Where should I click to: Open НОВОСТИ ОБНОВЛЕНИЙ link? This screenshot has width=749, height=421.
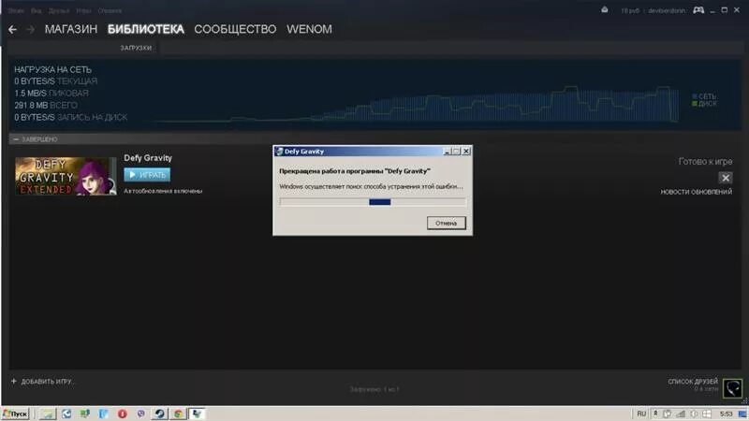click(696, 192)
